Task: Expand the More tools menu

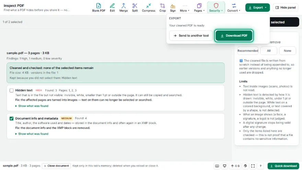Action: pos(185,8)
